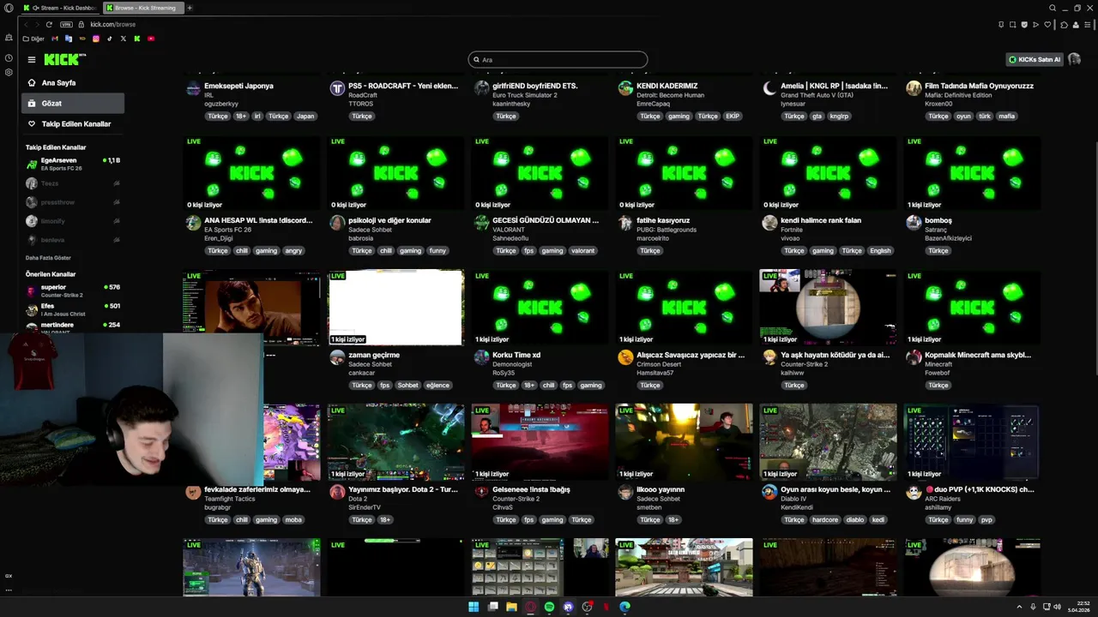This screenshot has width=1098, height=617.
Task: Open Efes recommended channel
Action: click(x=73, y=309)
